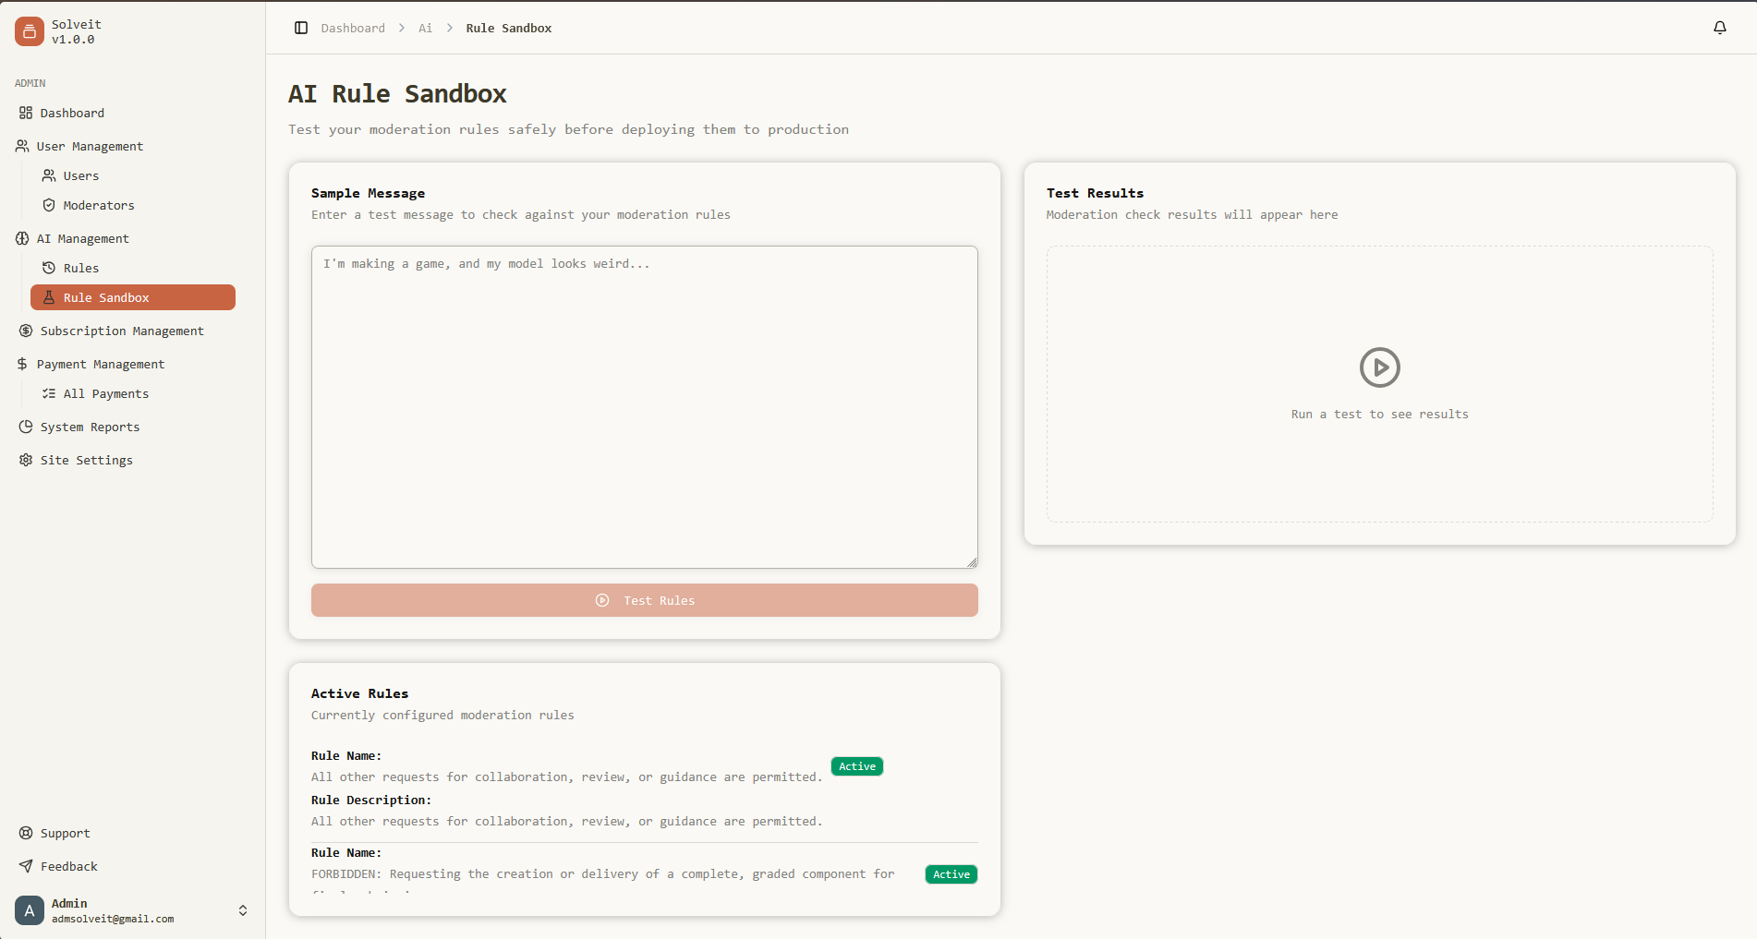Viewport: 1757px width, 939px height.
Task: Click the Site Settings gear icon
Action: 25,460
